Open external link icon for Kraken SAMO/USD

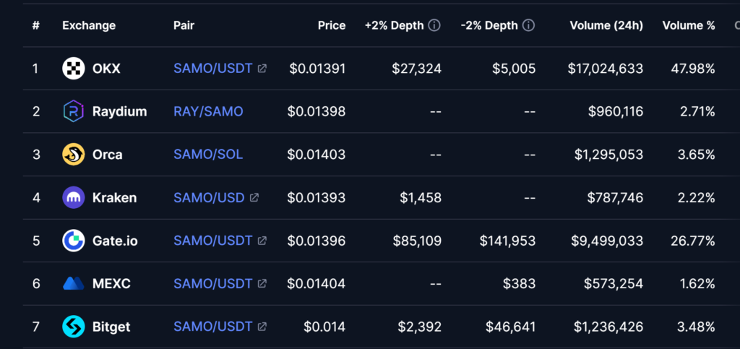coord(254,197)
